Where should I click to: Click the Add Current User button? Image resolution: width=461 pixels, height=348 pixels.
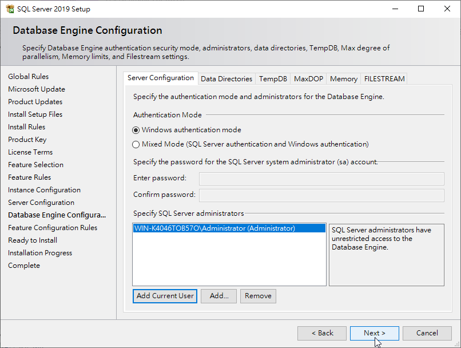(165, 296)
